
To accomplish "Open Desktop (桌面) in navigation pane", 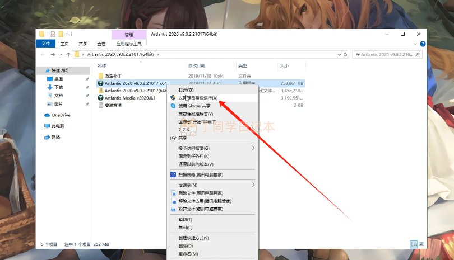I will pyautogui.click(x=58, y=79).
